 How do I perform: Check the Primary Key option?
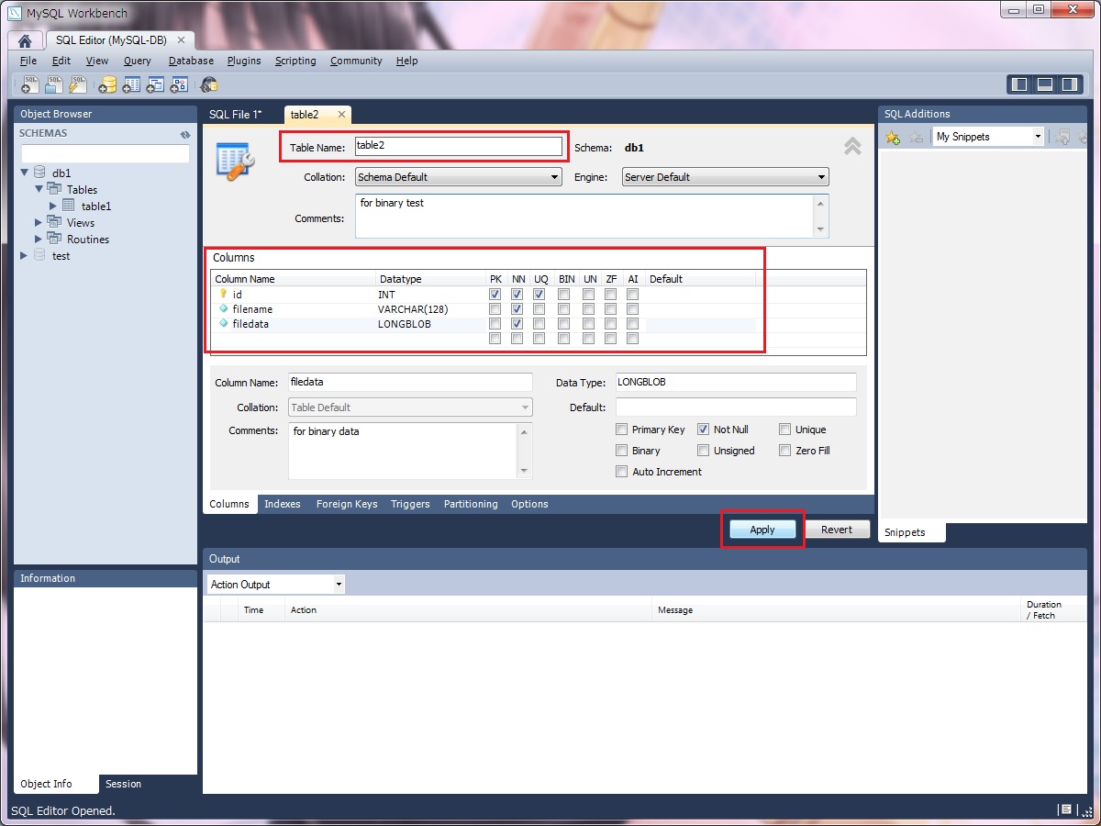pyautogui.click(x=622, y=430)
